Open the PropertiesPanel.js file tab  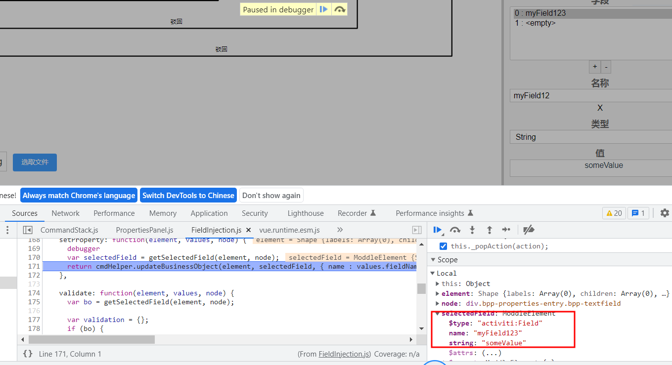pyautogui.click(x=144, y=230)
